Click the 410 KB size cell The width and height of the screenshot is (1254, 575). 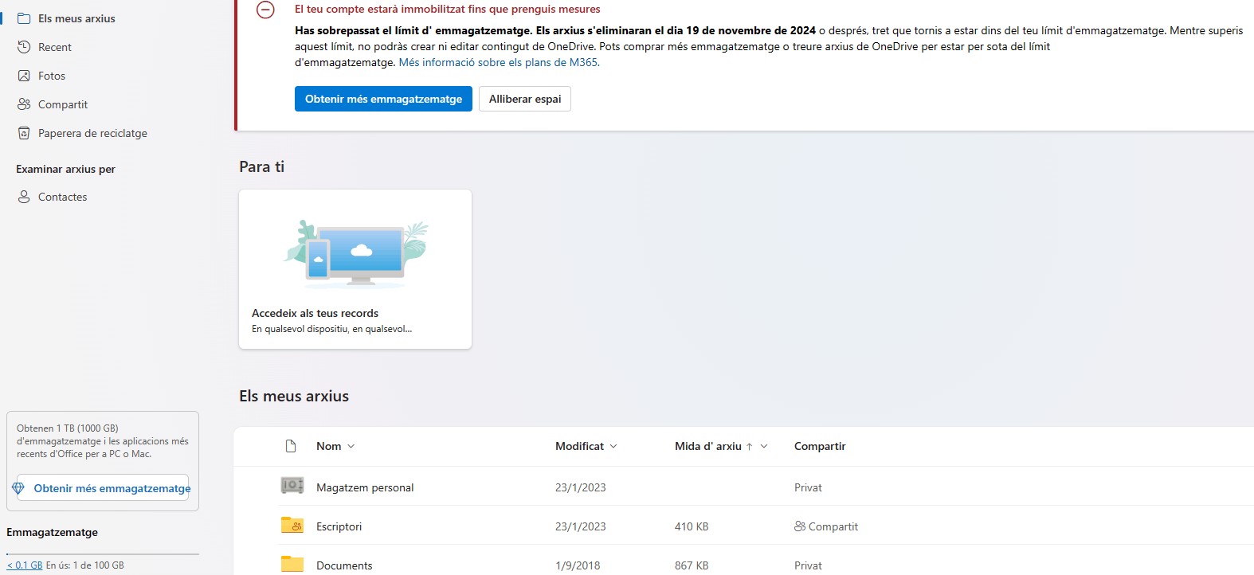point(692,526)
